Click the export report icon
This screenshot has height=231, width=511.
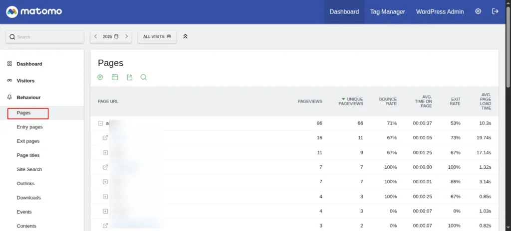129,77
